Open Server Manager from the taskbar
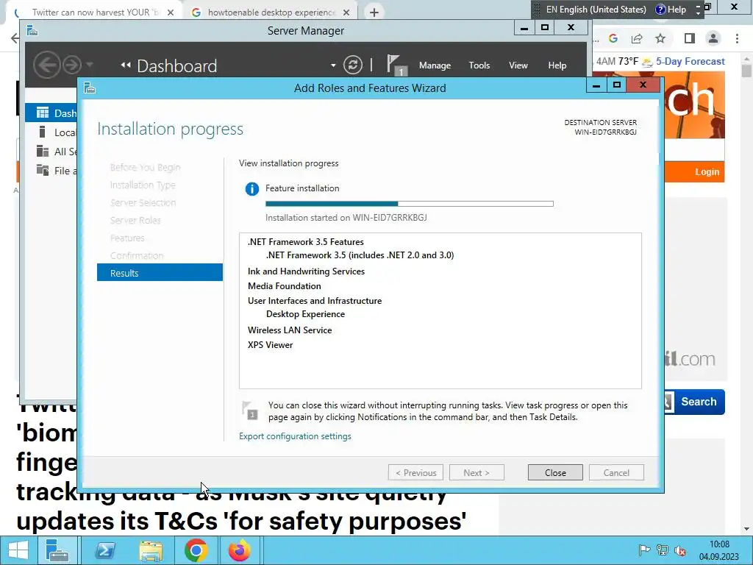This screenshot has width=753, height=565. (x=57, y=550)
